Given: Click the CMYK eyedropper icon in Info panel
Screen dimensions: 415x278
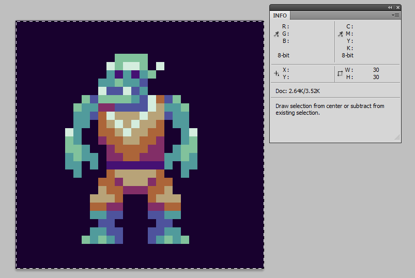Looking at the screenshot, I should coord(340,34).
